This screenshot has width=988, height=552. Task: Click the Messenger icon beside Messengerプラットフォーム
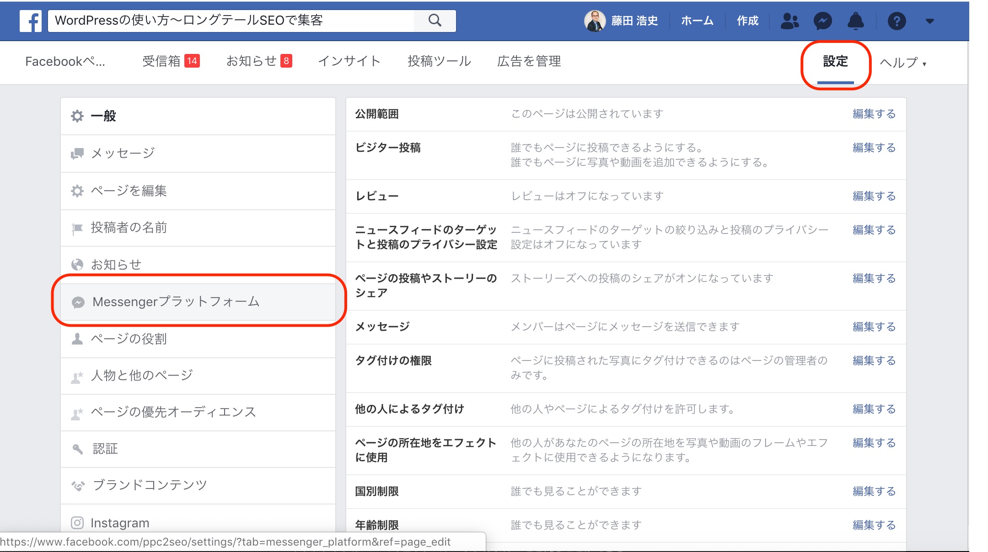coord(78,302)
